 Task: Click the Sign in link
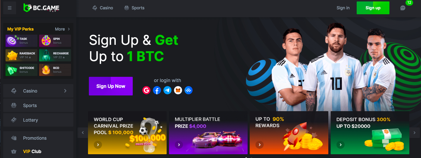click(x=343, y=8)
